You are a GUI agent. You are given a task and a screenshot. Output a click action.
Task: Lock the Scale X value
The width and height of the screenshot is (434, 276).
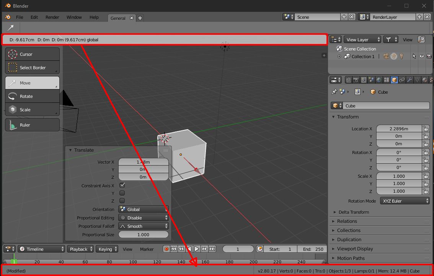tap(426, 176)
